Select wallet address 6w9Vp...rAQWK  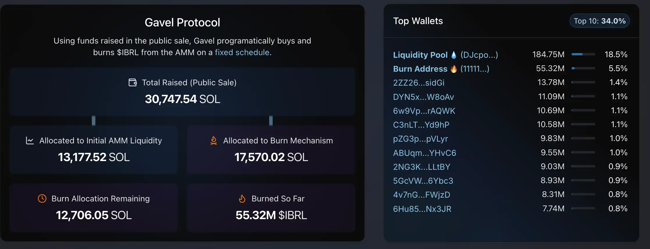[424, 111]
